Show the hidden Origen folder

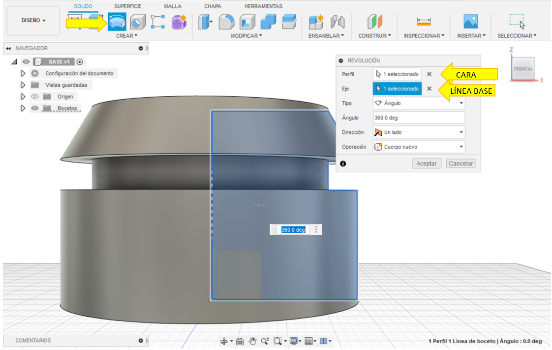tap(34, 97)
